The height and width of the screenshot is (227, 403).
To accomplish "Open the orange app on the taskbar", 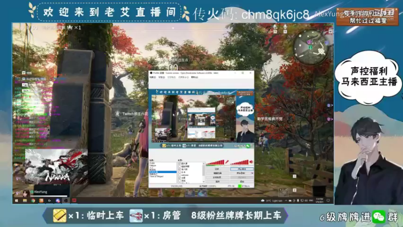I will [x=41, y=200].
